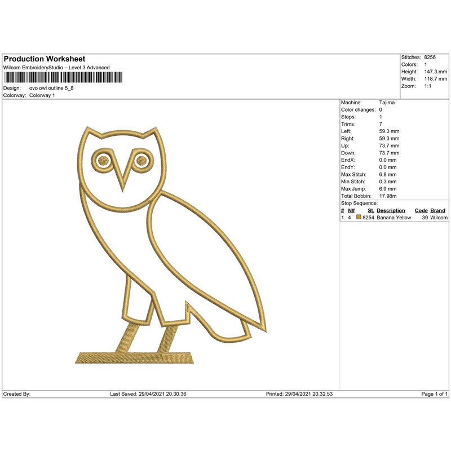451x451 pixels.
Task: Click the Zoom 1:1 value
Action: pos(428,86)
